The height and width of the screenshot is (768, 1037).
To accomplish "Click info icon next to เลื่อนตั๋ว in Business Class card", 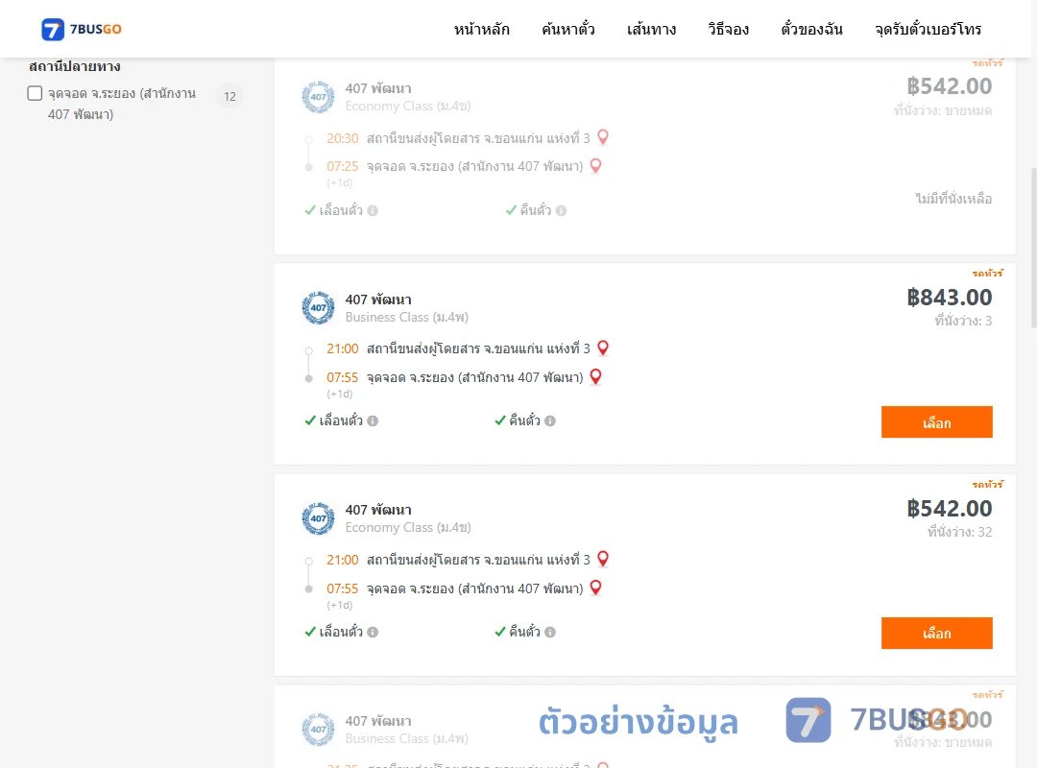I will click(x=373, y=420).
